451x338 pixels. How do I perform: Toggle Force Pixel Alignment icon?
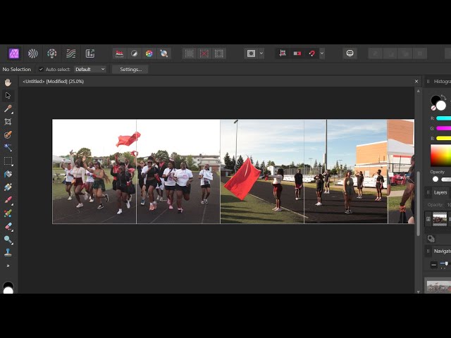coord(283,54)
